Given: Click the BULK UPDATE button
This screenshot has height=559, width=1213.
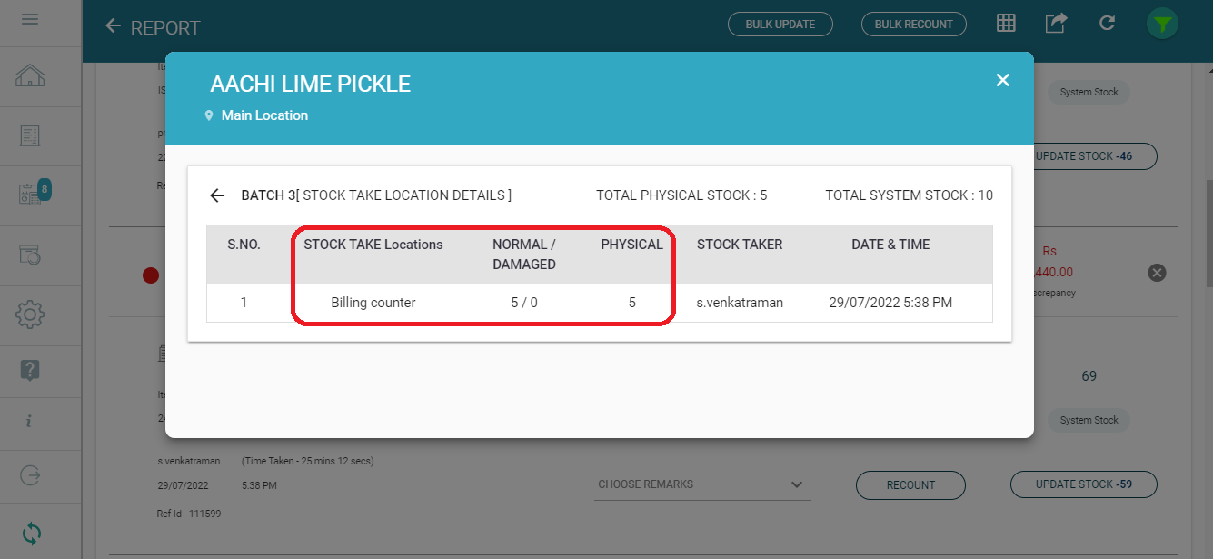Looking at the screenshot, I should click(x=780, y=25).
